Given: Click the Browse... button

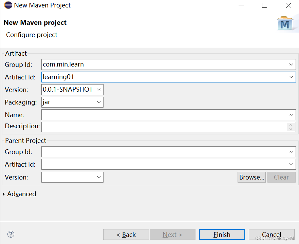Looking at the screenshot, I should [x=251, y=177].
